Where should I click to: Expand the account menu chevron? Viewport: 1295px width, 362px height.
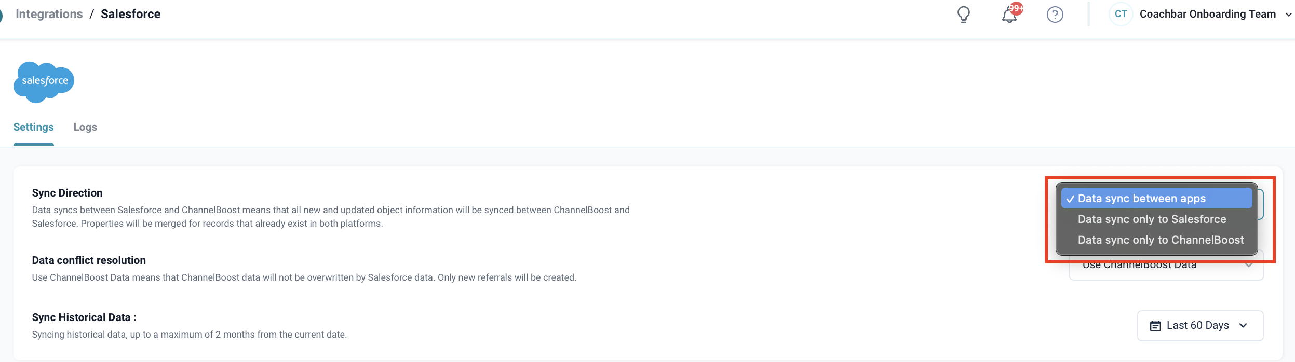(1288, 15)
